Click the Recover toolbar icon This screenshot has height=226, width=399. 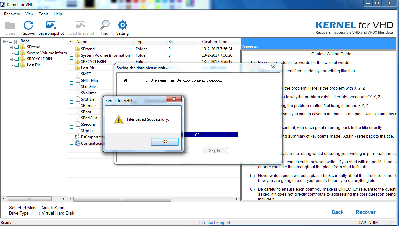[28, 25]
